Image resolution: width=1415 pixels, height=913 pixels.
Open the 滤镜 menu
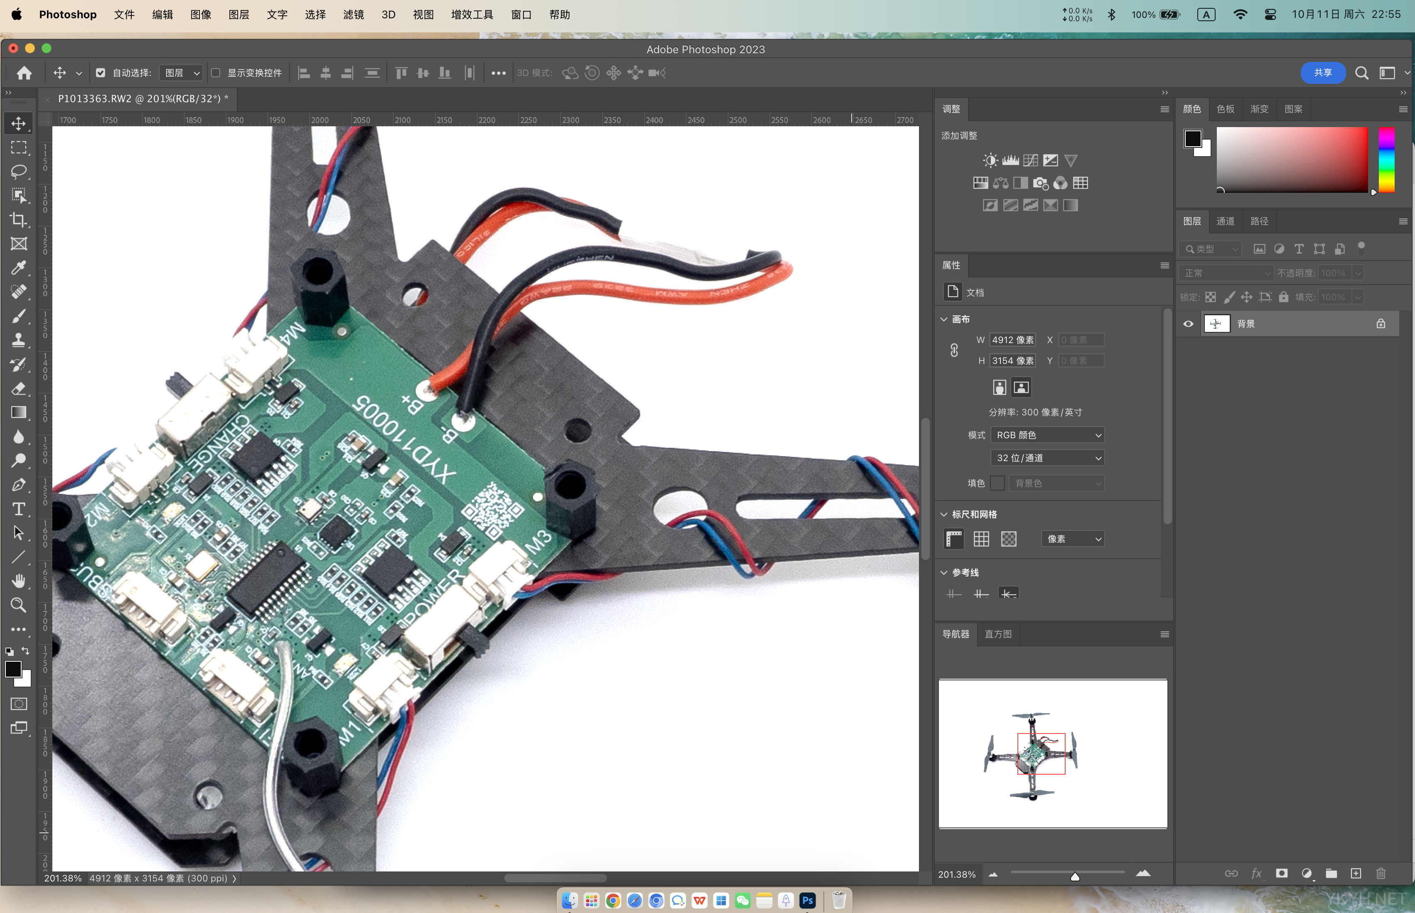pyautogui.click(x=353, y=14)
